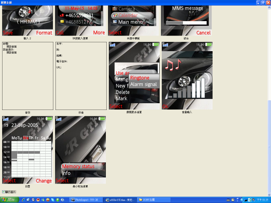Screen dimensions: 271x203
Task: Switch to the PhotoImpact taskbar window
Action: pos(86,200)
